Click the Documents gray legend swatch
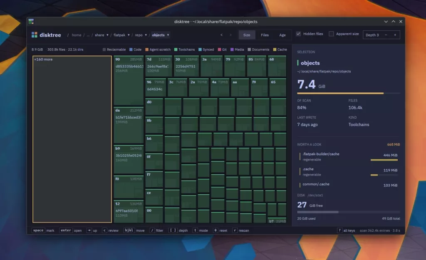Screen dimensions: 426x260 coord(250,50)
